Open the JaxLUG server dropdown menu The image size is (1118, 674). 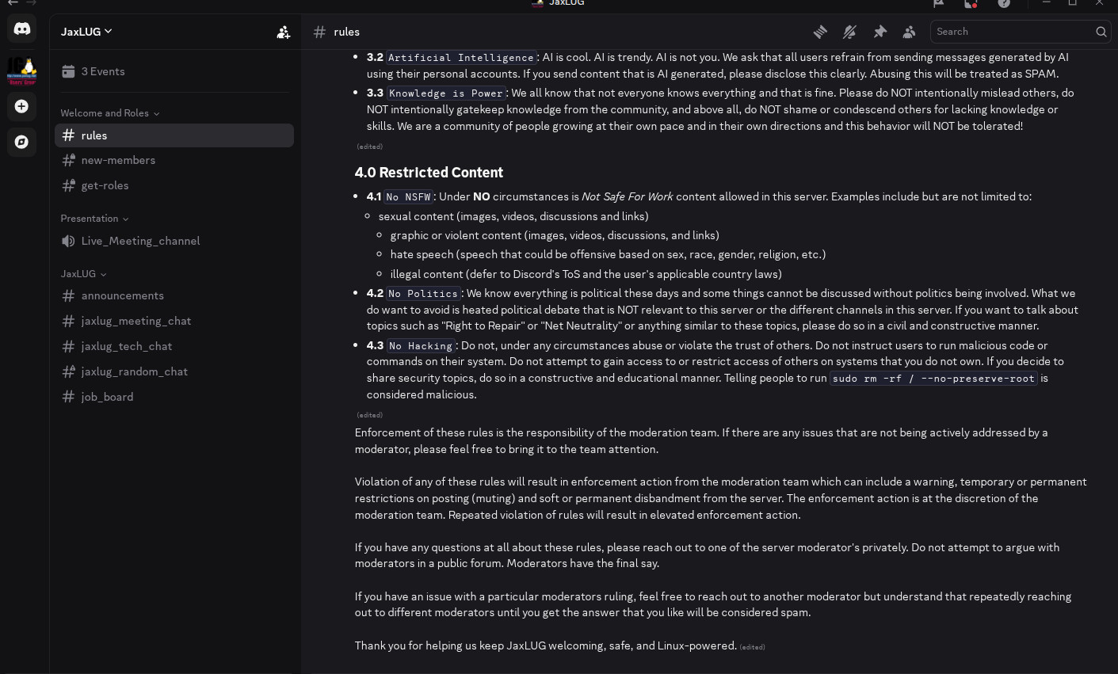coord(87,32)
